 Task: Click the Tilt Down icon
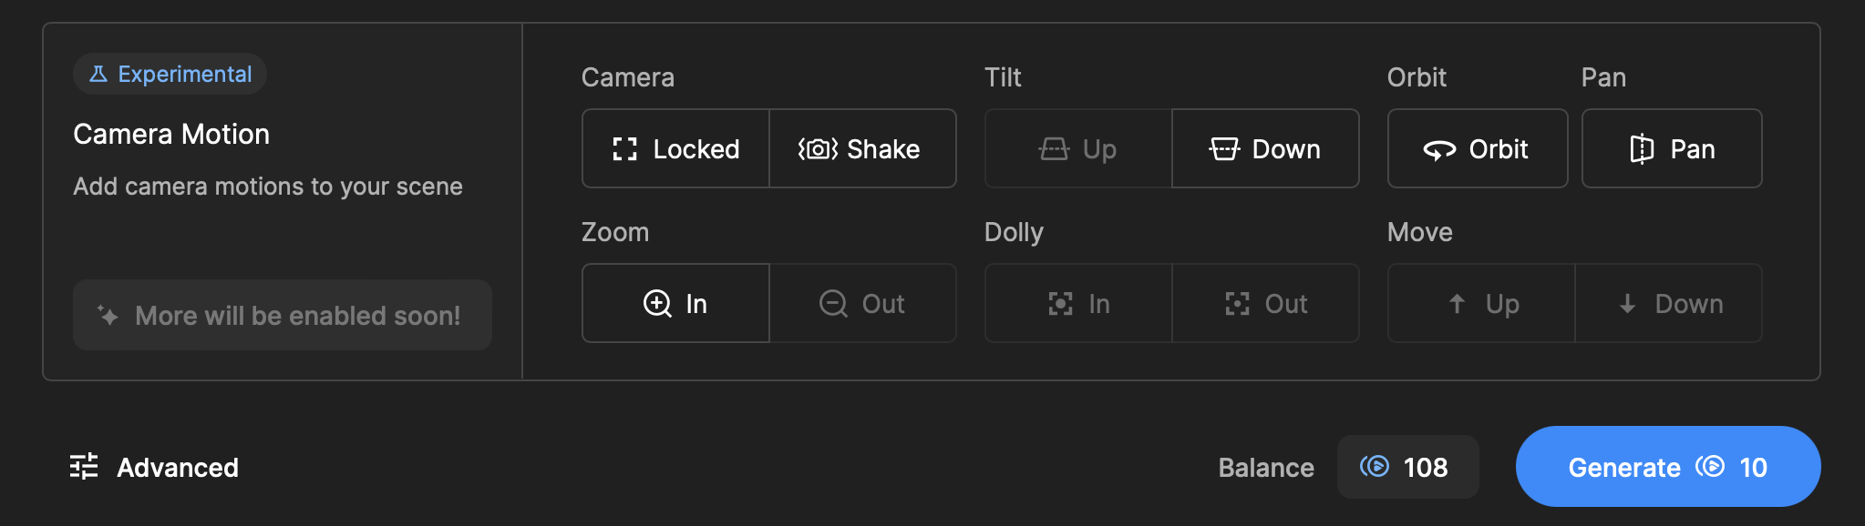1224,149
